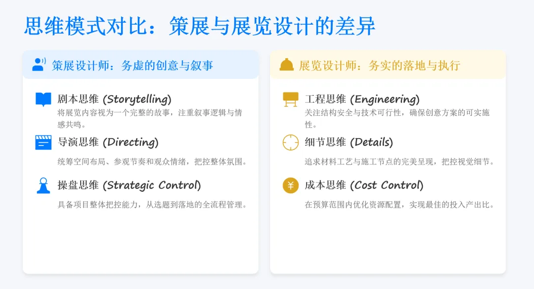Click the 导演思维 (Directing) heading
The width and height of the screenshot is (534, 289).
point(108,143)
